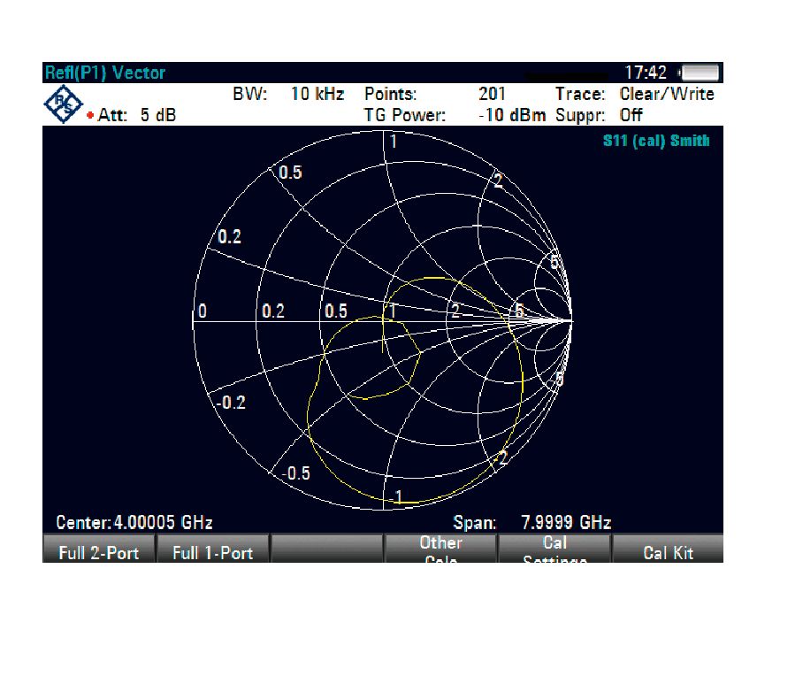Toggle the Suppr Off setting

pyautogui.click(x=631, y=116)
